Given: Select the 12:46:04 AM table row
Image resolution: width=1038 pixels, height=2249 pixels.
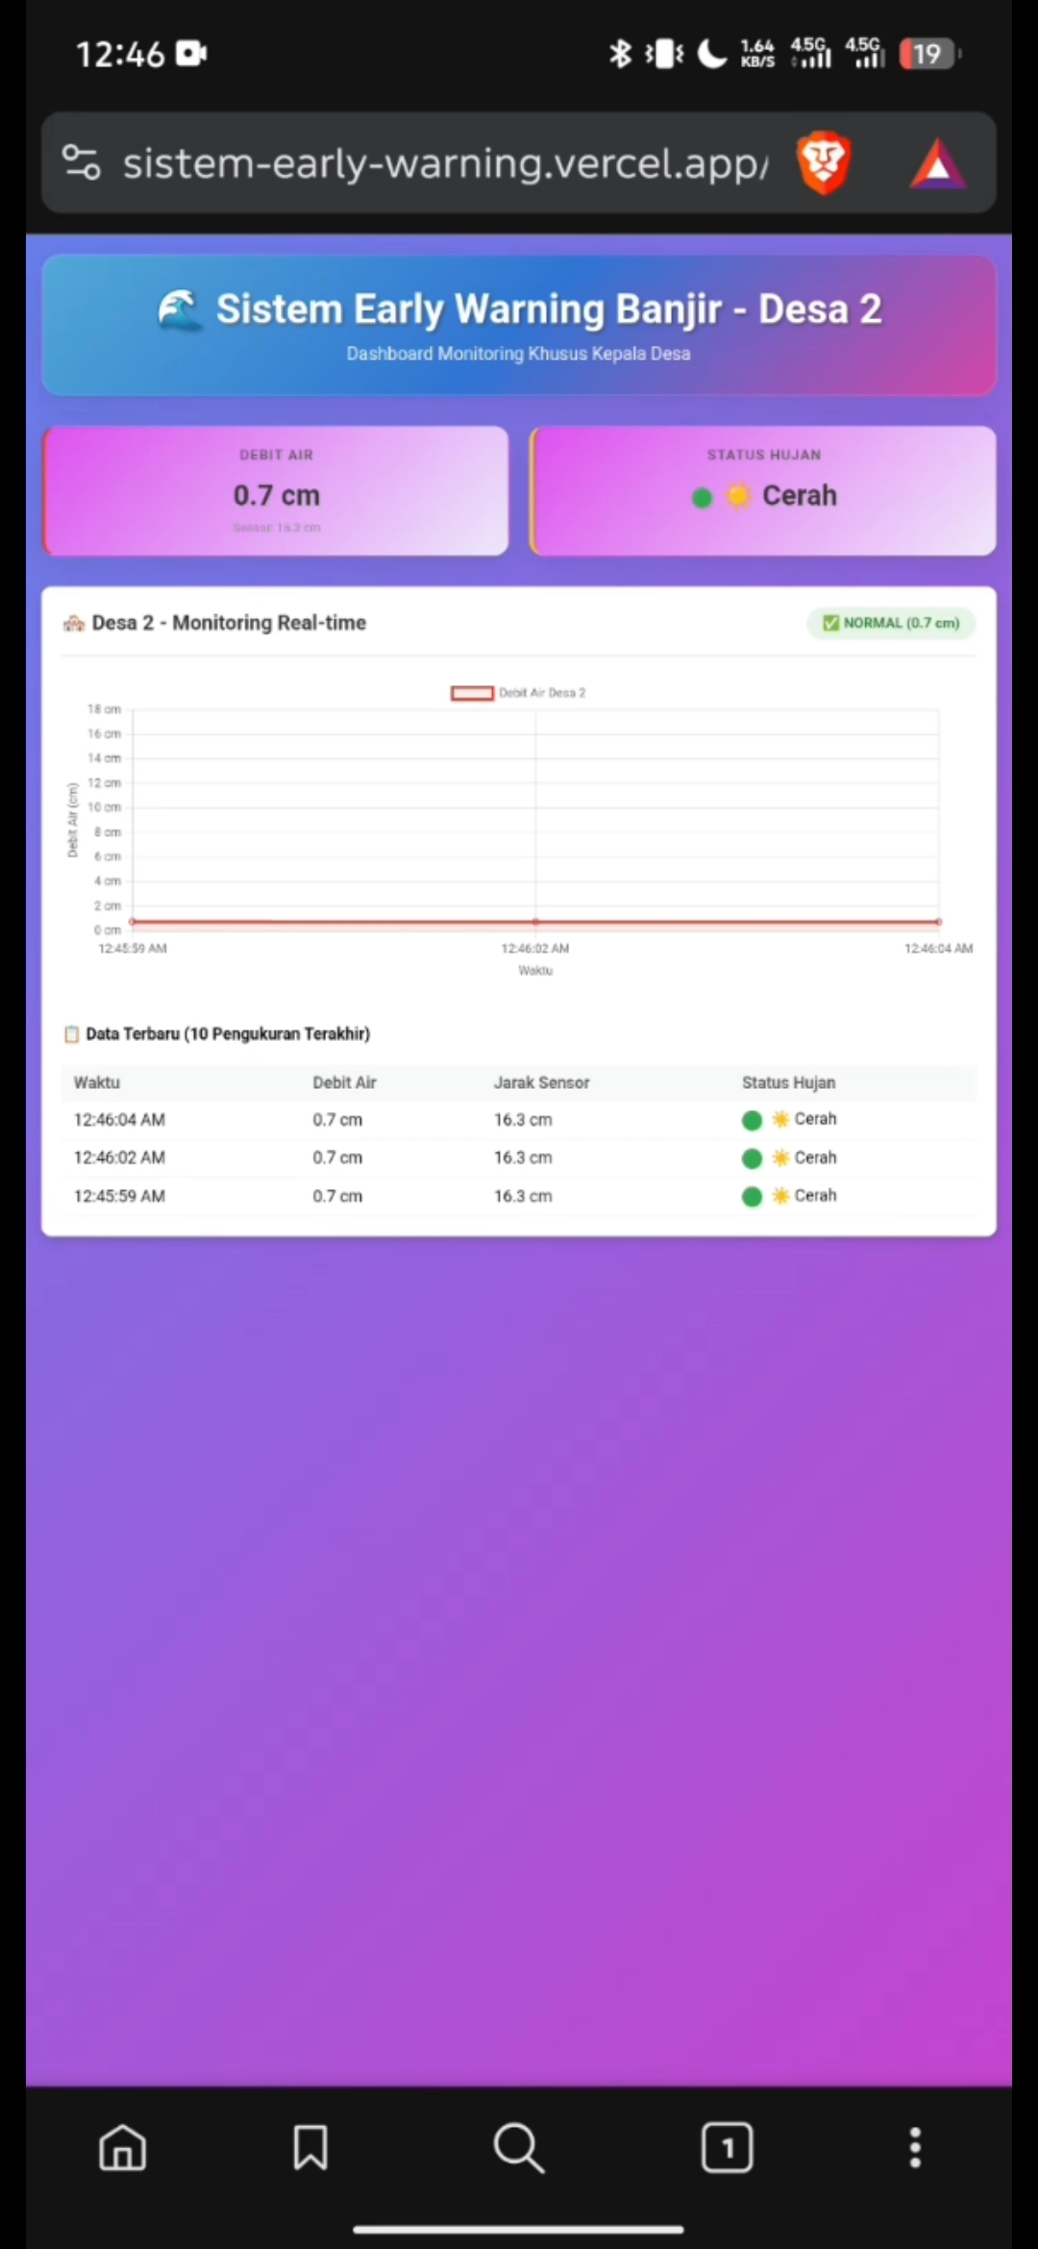Looking at the screenshot, I should (x=519, y=1120).
